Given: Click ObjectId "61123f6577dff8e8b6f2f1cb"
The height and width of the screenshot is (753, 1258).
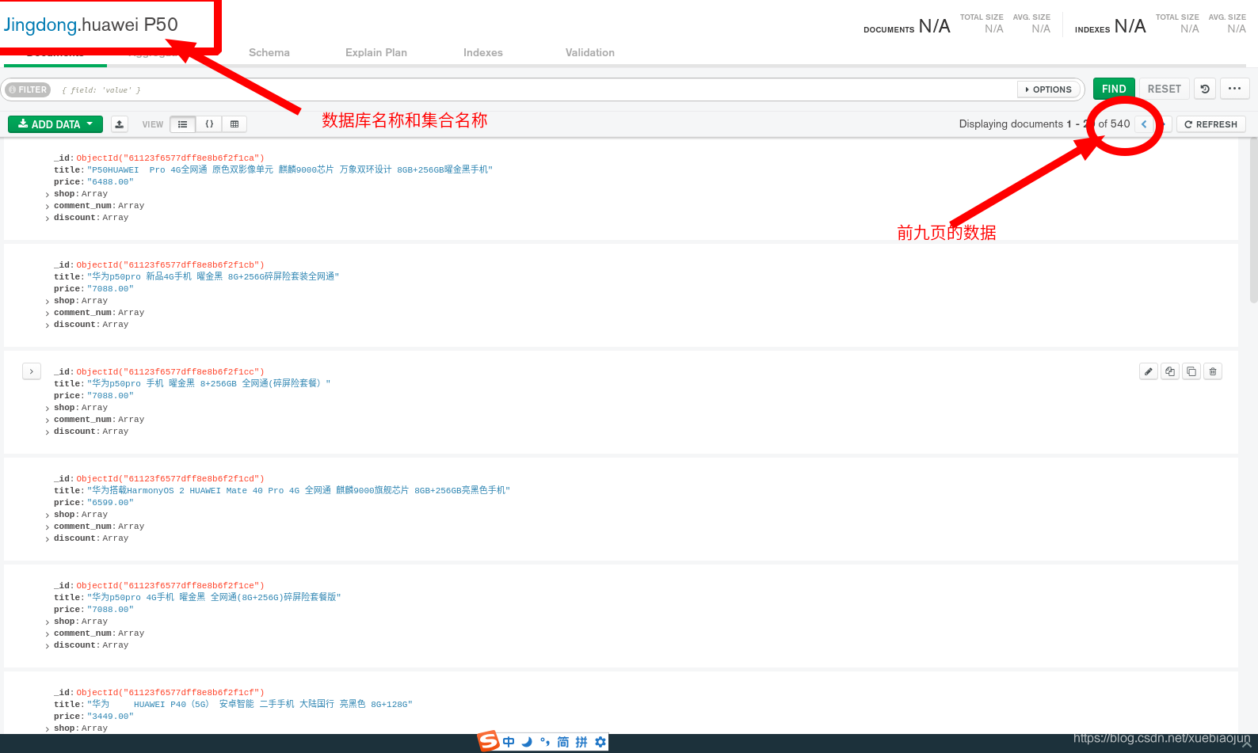Looking at the screenshot, I should (x=170, y=265).
